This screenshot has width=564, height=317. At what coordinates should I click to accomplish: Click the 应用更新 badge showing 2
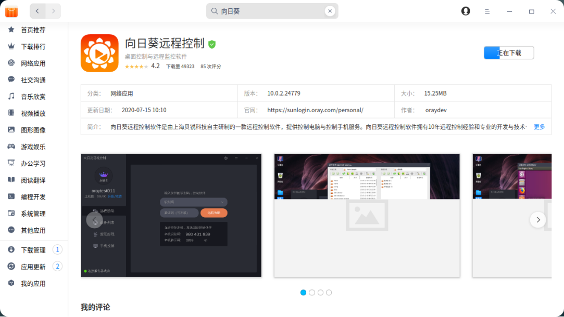tap(57, 267)
